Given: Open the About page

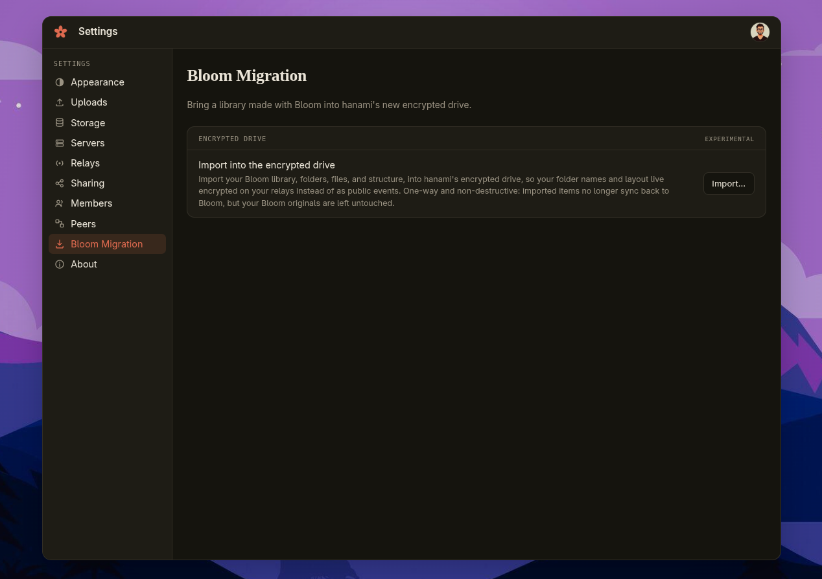Looking at the screenshot, I should (107, 264).
